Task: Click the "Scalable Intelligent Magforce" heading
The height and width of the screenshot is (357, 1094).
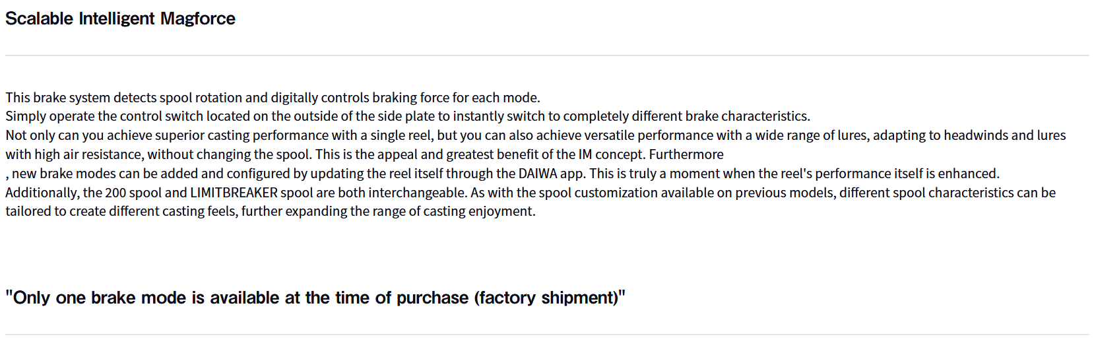Action: [x=120, y=18]
